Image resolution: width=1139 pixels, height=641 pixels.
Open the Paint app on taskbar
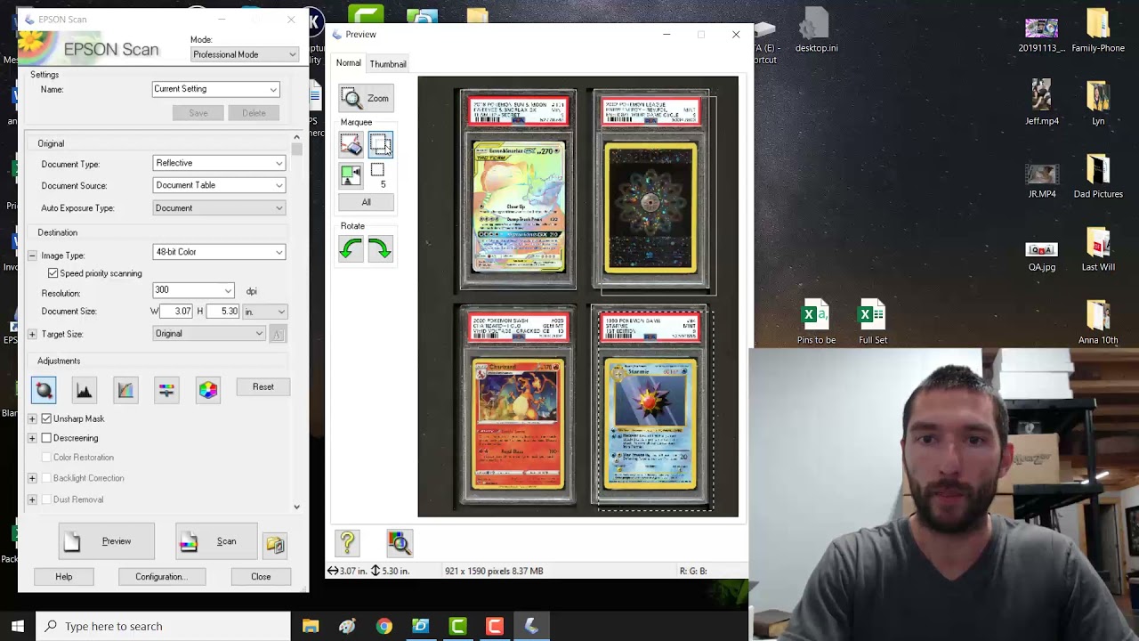[x=347, y=626]
